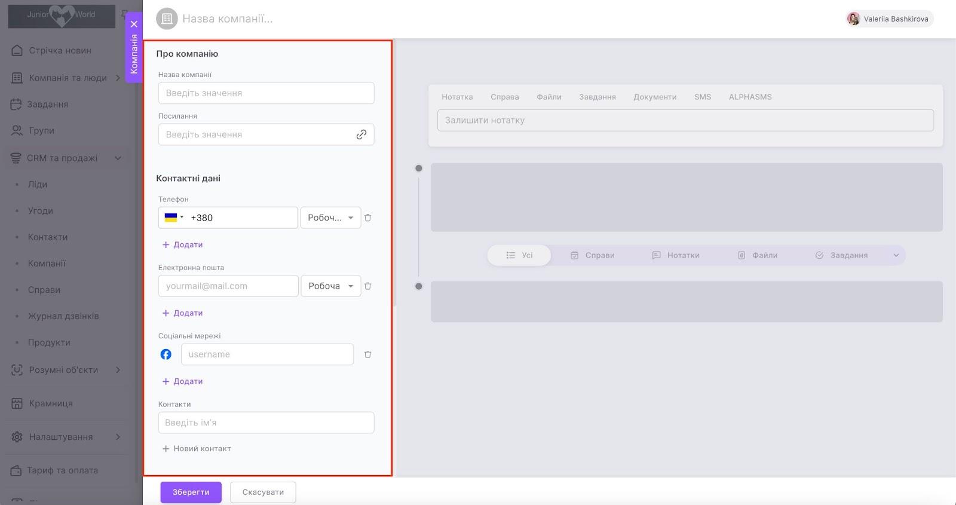956x505 pixels.
Task: Click the company icon beside title
Action: 167,19
